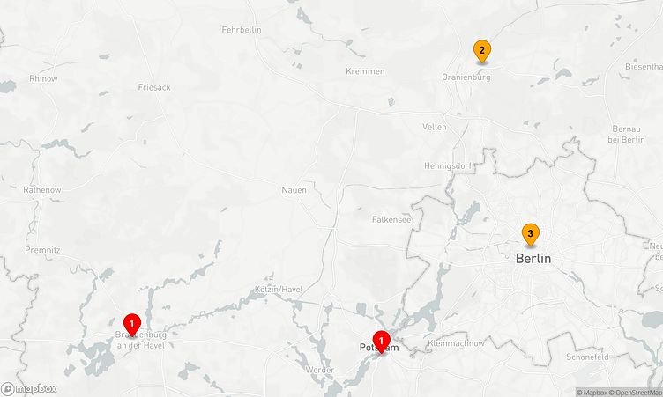Click the Nauen town label
The height and width of the screenshot is (397, 663).
pyautogui.click(x=294, y=190)
